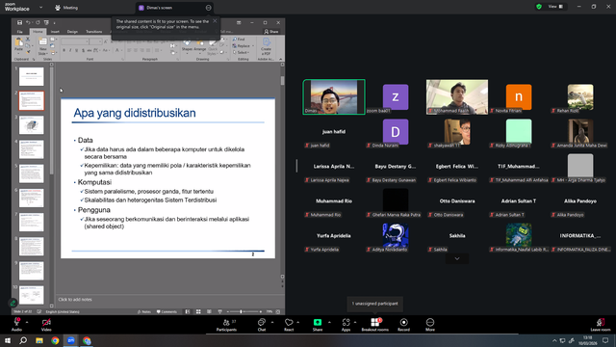The width and height of the screenshot is (616, 347).
Task: Select slide 3 thumbnail
Action: click(x=32, y=125)
